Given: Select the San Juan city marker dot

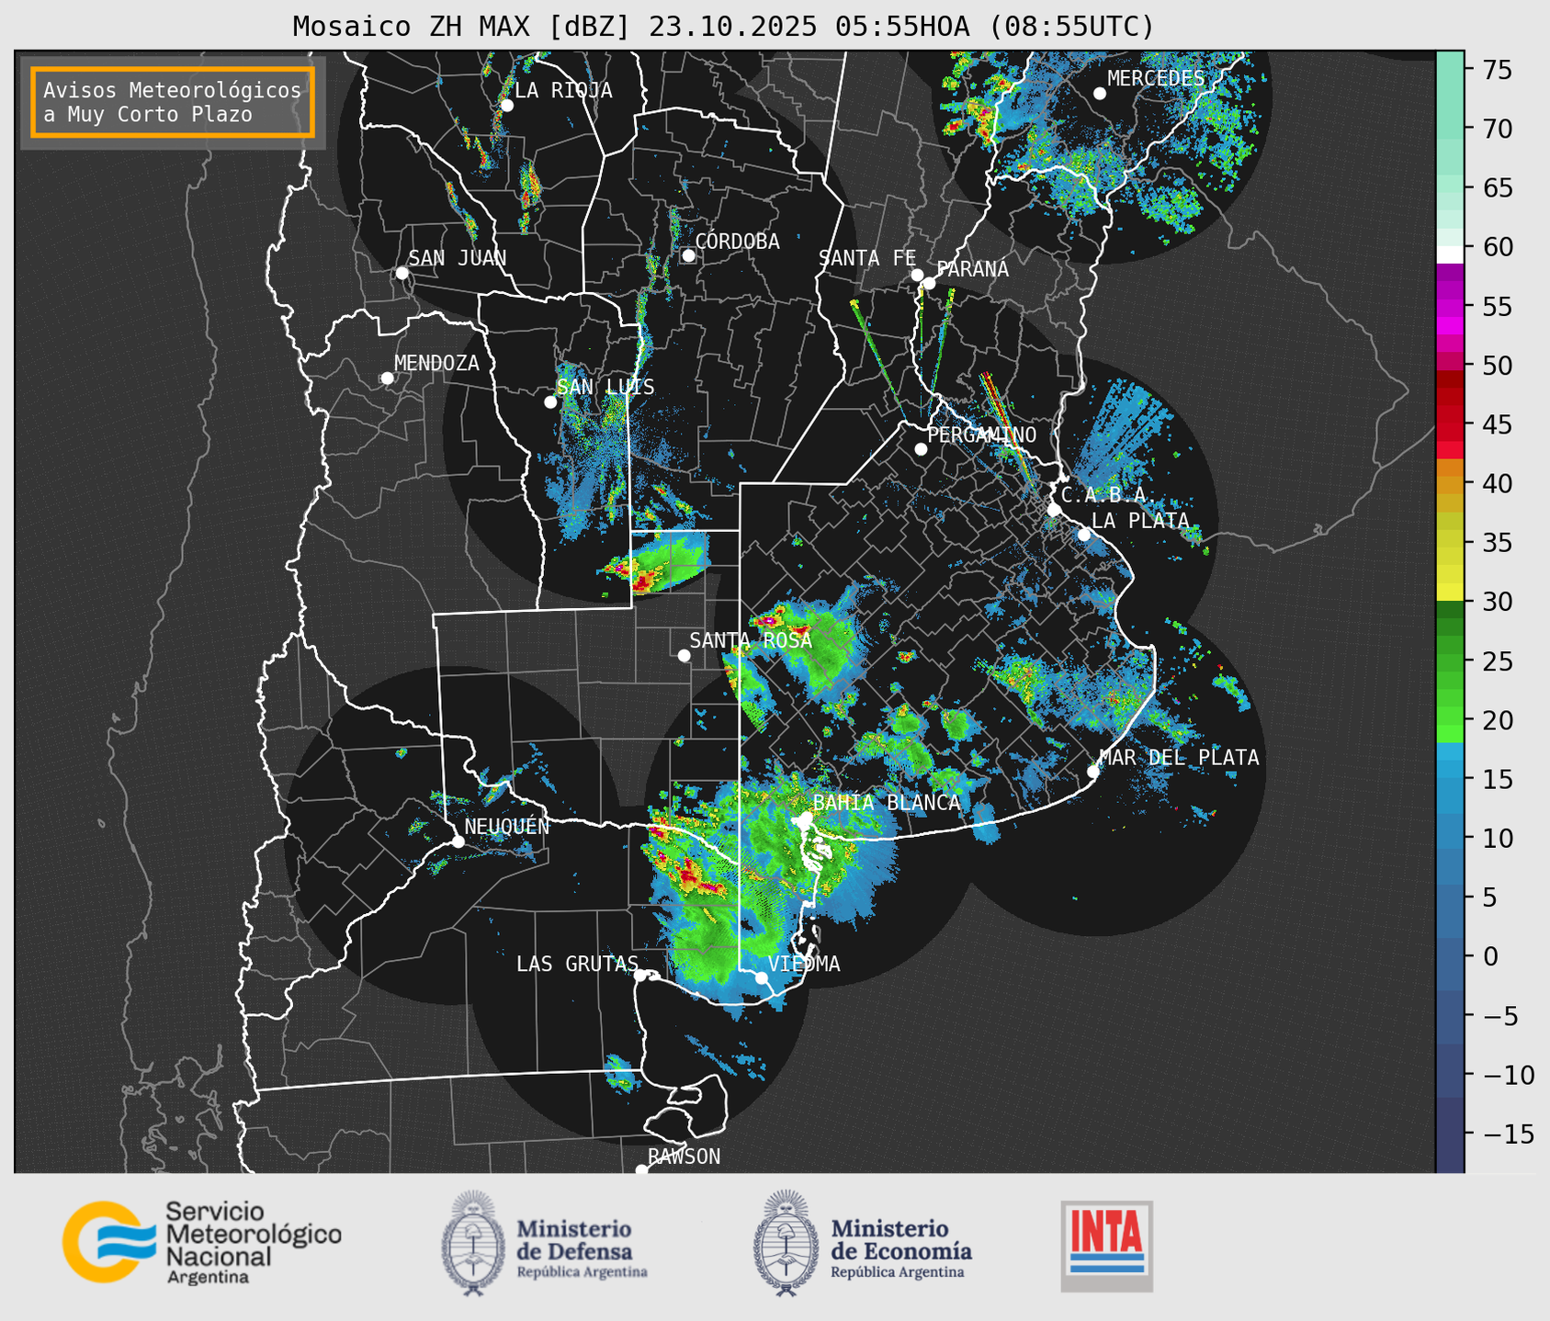Looking at the screenshot, I should click(402, 273).
